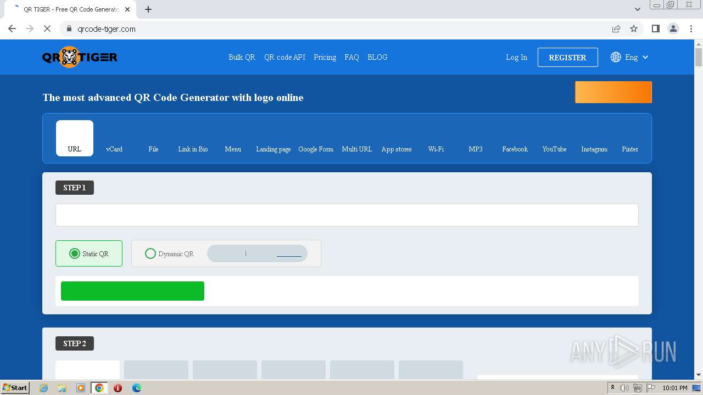The image size is (703, 395).
Task: Open the Chrome profile icon
Action: tap(673, 29)
